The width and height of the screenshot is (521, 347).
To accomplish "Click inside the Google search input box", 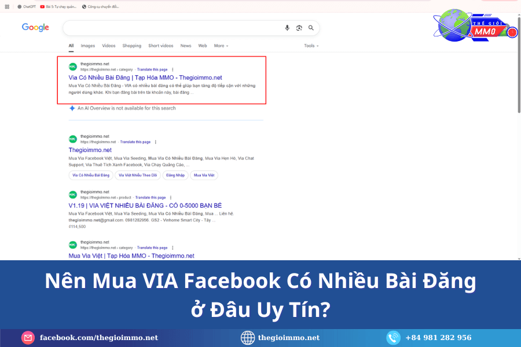I will pos(174,28).
